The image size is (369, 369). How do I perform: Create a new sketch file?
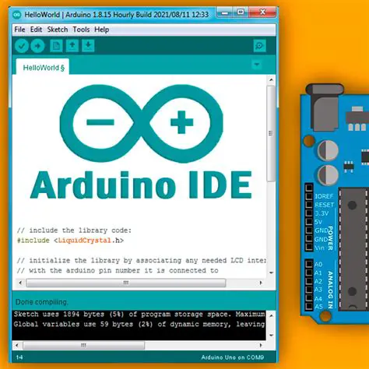(56, 46)
